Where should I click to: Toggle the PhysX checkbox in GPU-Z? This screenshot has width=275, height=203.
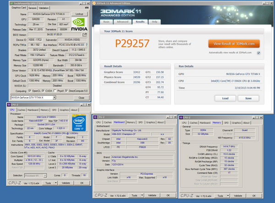coord(55,91)
